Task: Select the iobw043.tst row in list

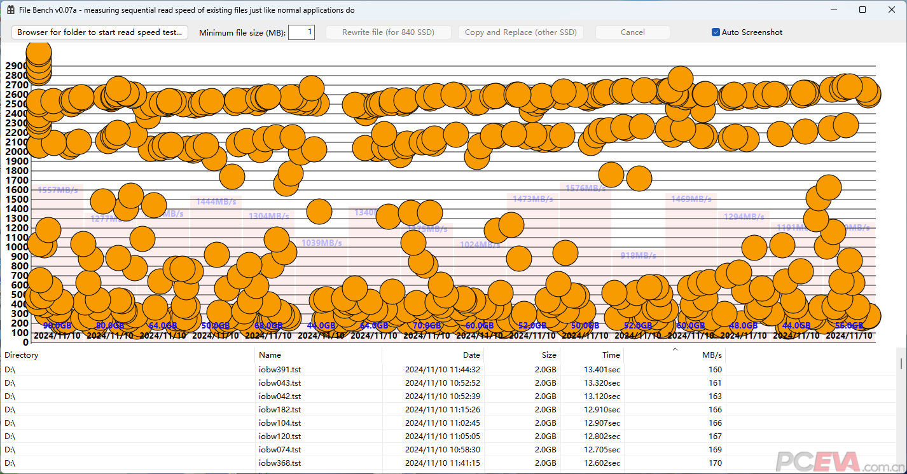Action: (x=280, y=383)
